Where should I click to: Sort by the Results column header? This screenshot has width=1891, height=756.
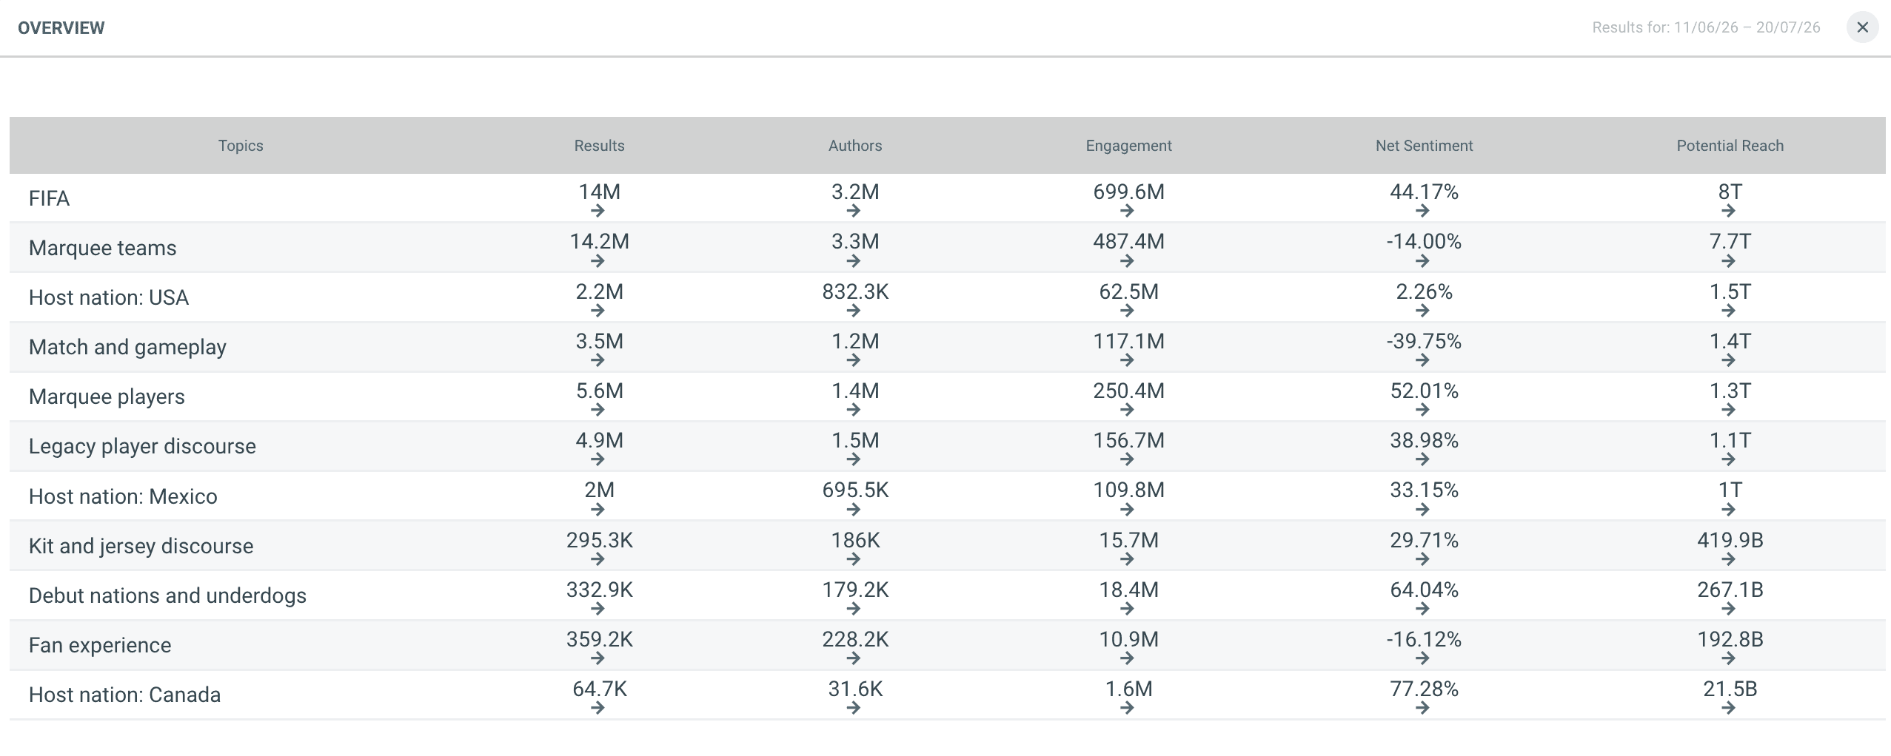coord(599,146)
